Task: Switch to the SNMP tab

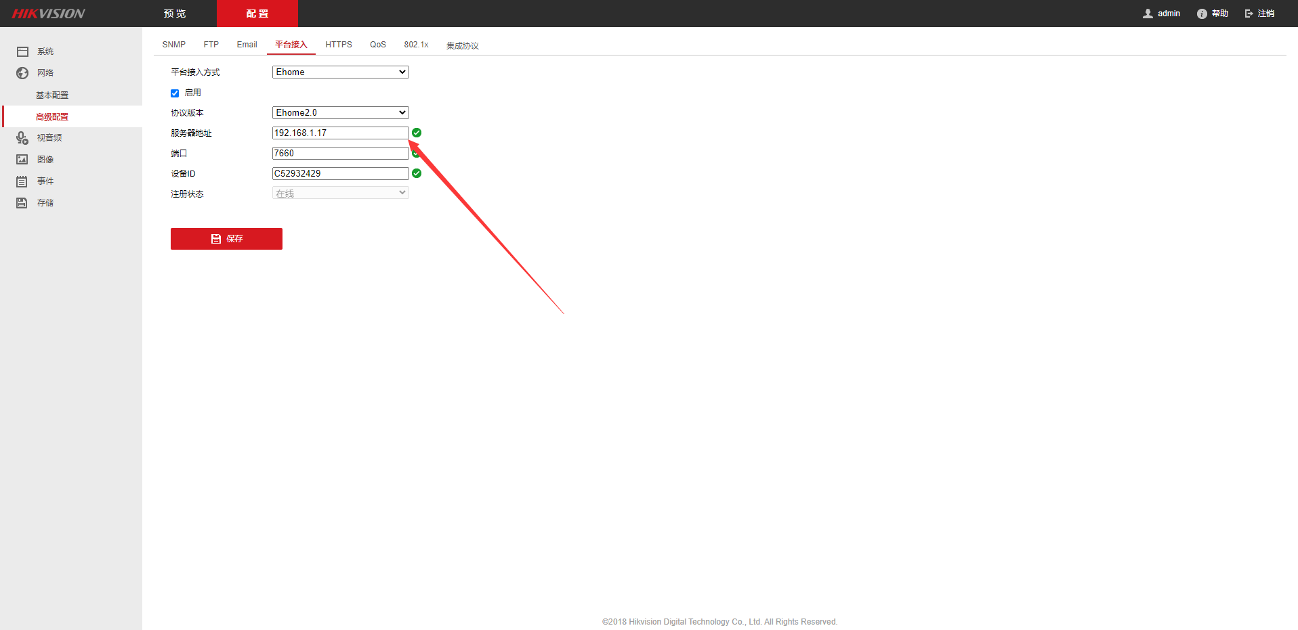Action: 174,45
